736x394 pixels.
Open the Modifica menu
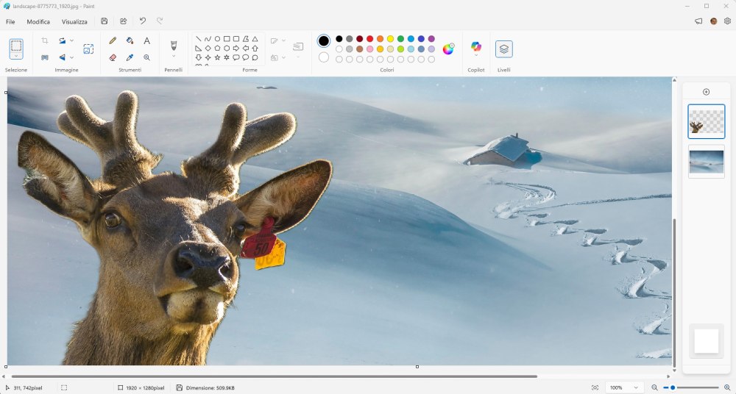click(x=38, y=21)
